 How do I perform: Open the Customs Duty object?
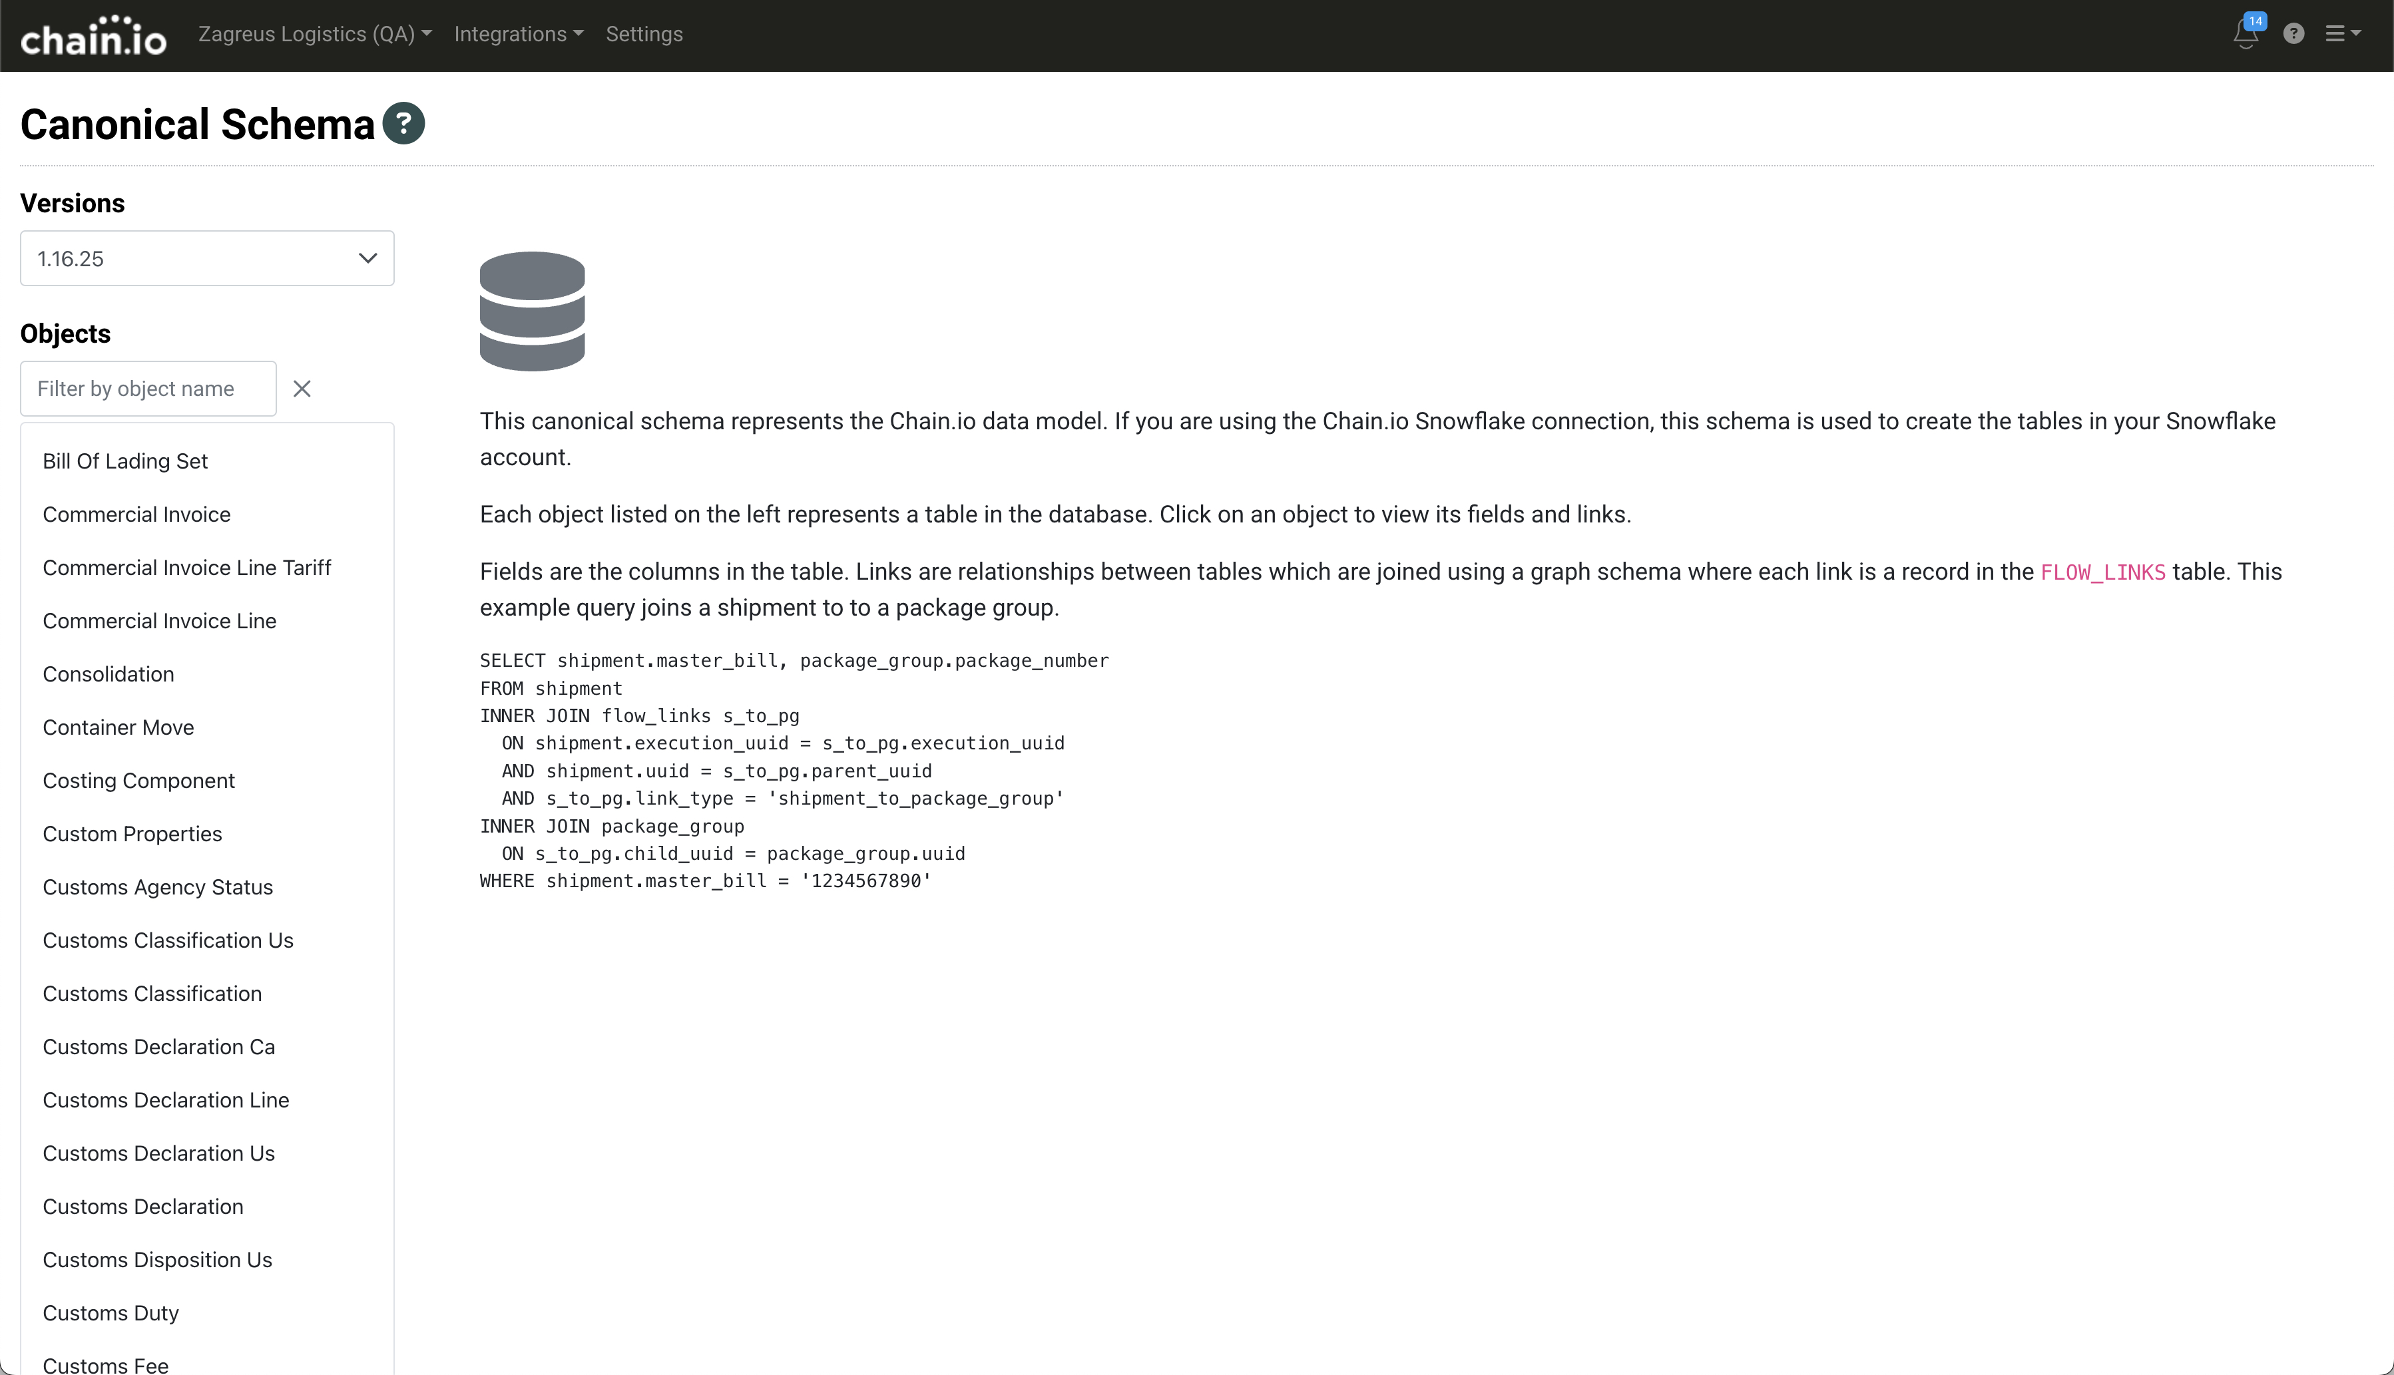coord(111,1312)
